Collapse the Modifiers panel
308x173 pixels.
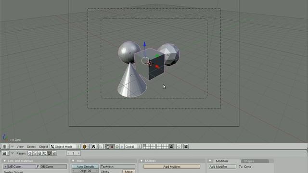click(x=210, y=161)
